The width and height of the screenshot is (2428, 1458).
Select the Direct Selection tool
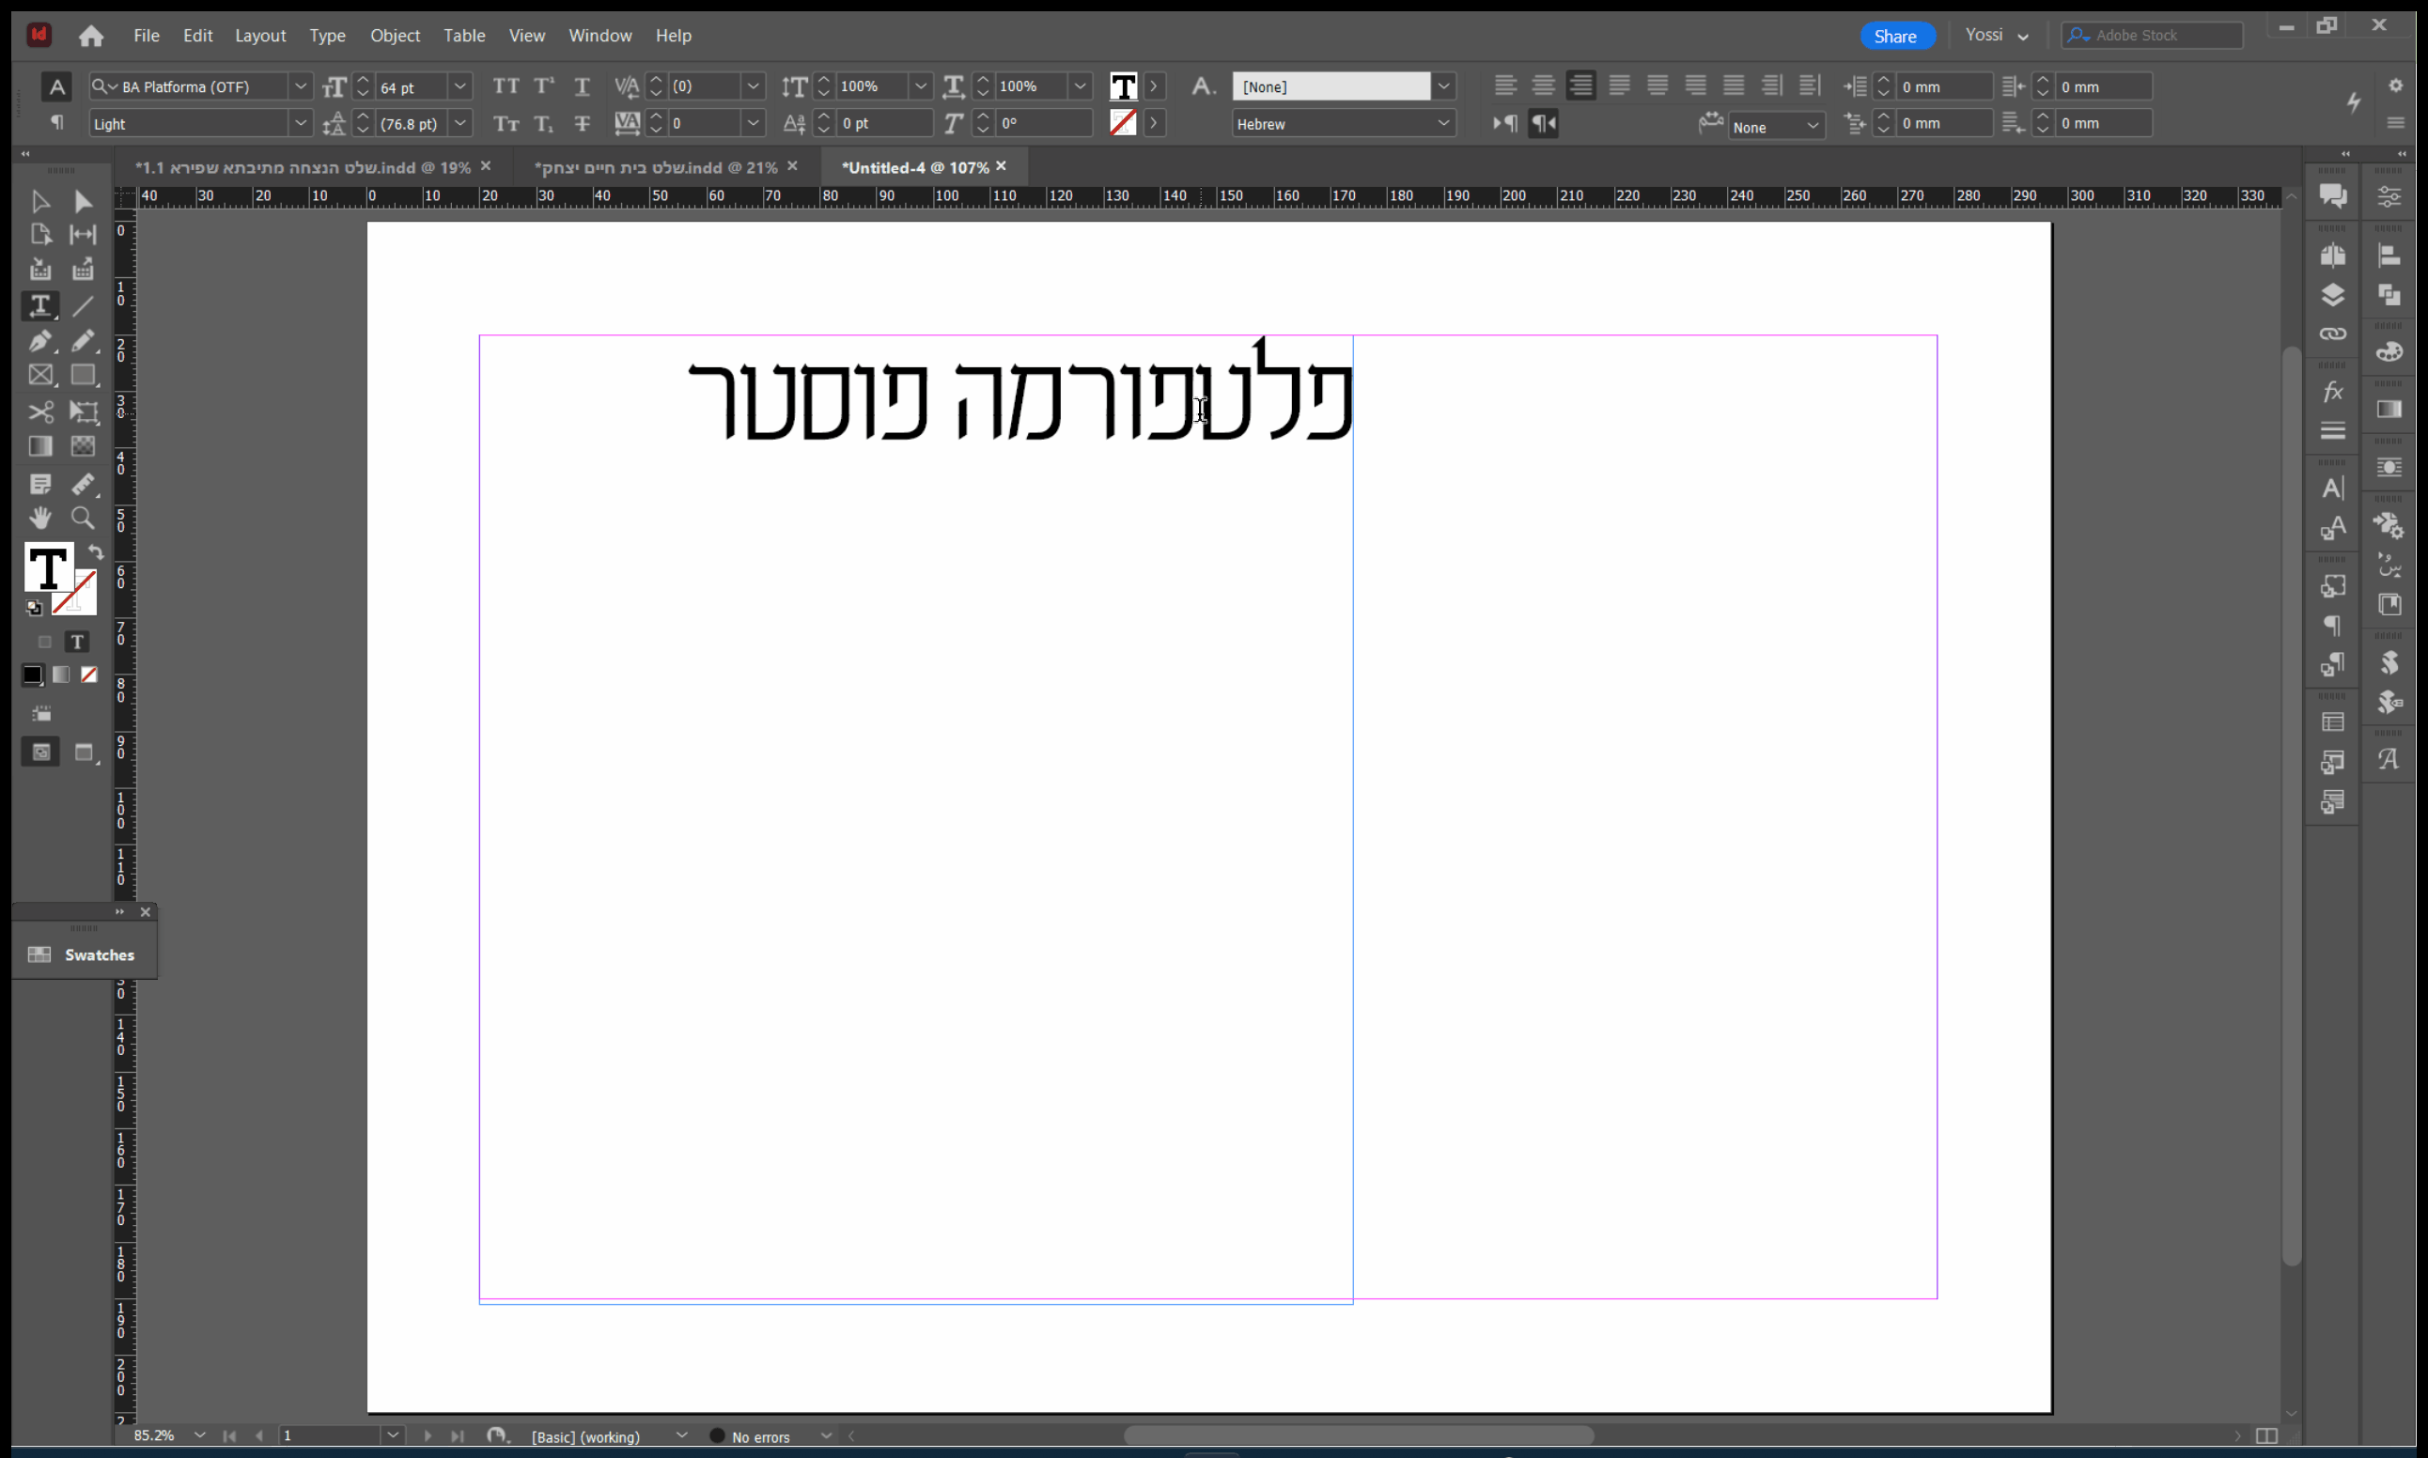[83, 201]
